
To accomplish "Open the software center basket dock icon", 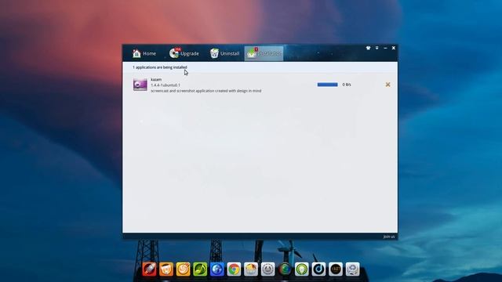I will [251, 269].
